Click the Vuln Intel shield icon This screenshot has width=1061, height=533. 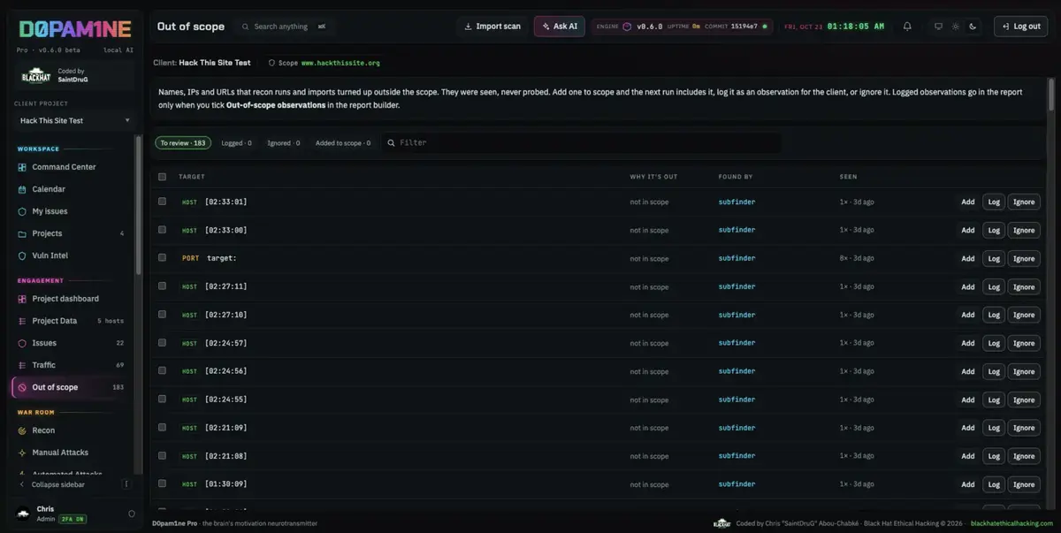click(x=23, y=255)
